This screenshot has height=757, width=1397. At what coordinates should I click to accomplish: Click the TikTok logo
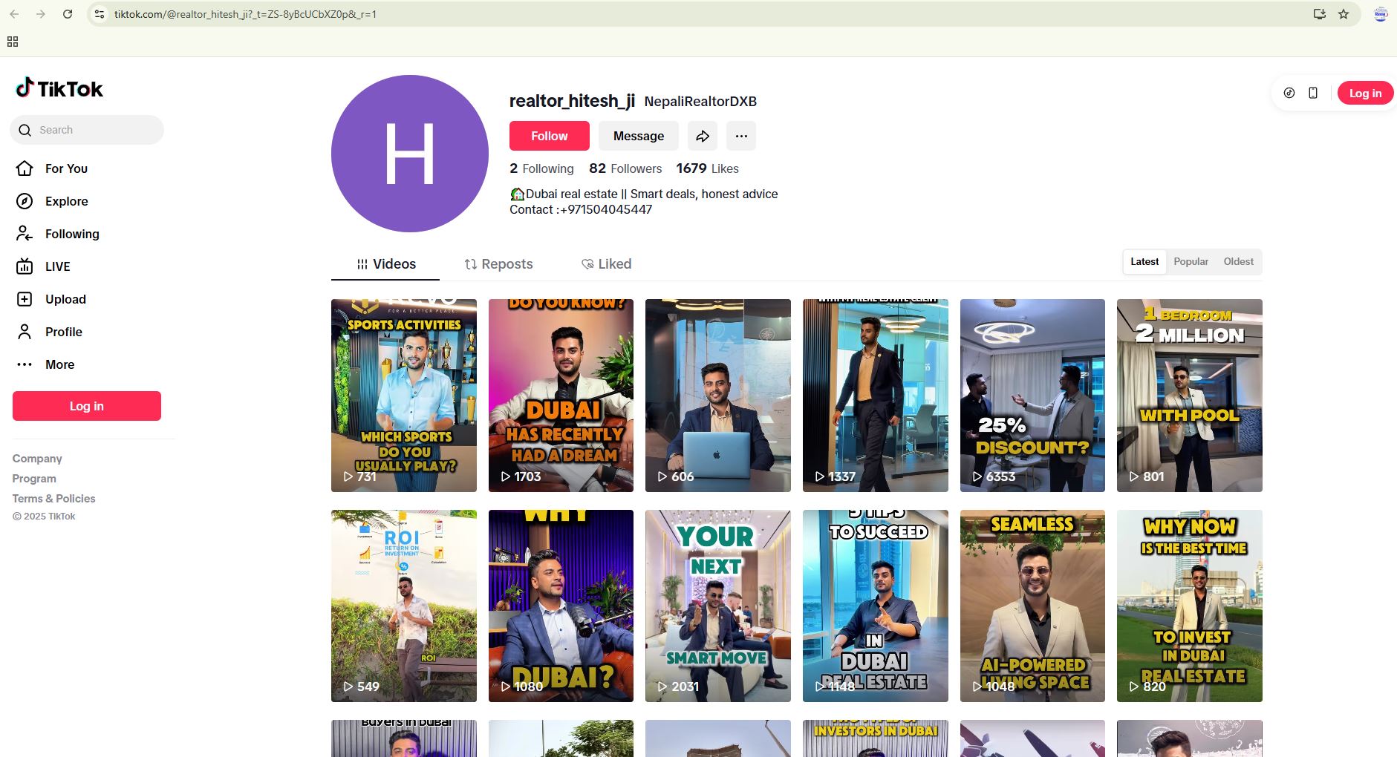click(x=59, y=88)
